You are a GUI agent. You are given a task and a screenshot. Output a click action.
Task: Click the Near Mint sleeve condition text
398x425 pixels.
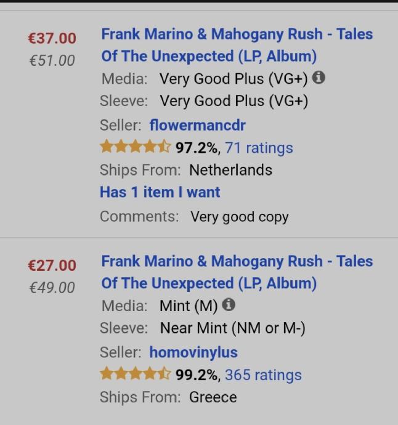(x=232, y=328)
